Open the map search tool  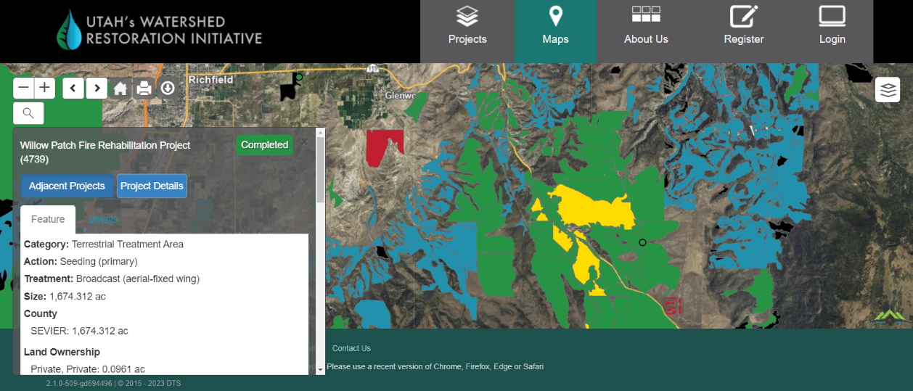[x=28, y=113]
